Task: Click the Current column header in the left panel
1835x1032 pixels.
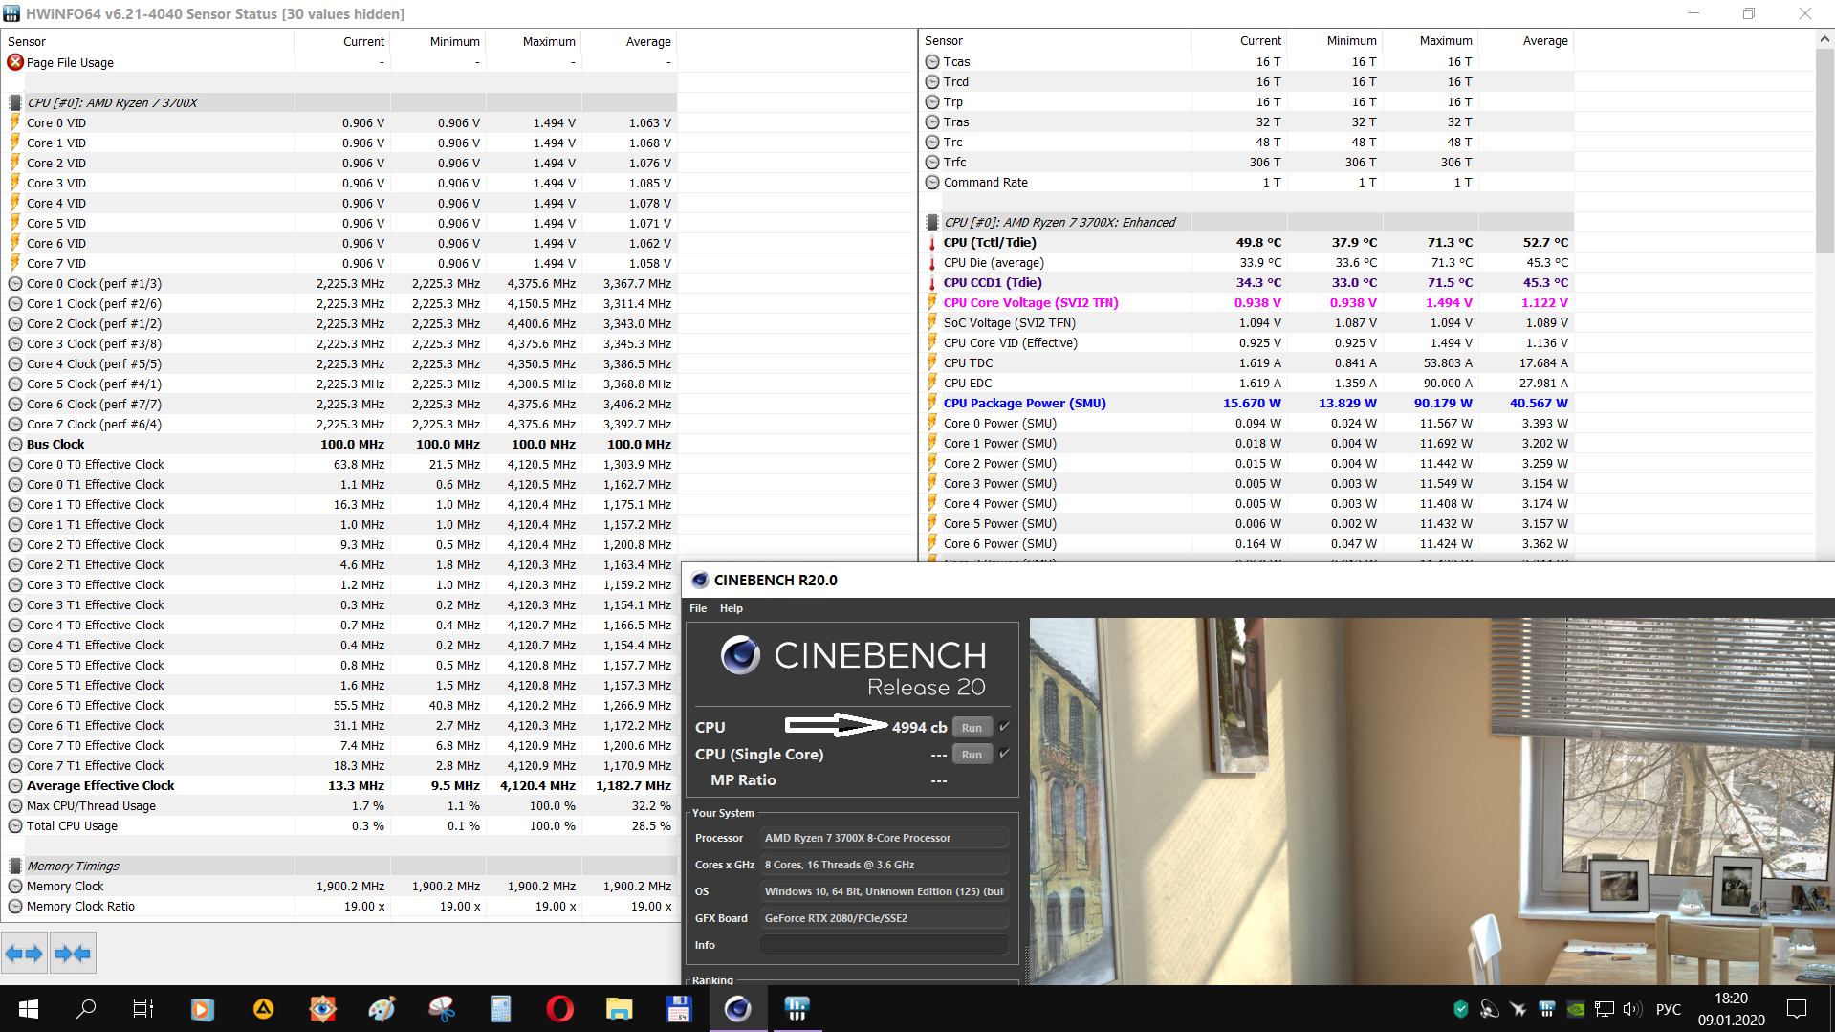Action: coord(342,41)
